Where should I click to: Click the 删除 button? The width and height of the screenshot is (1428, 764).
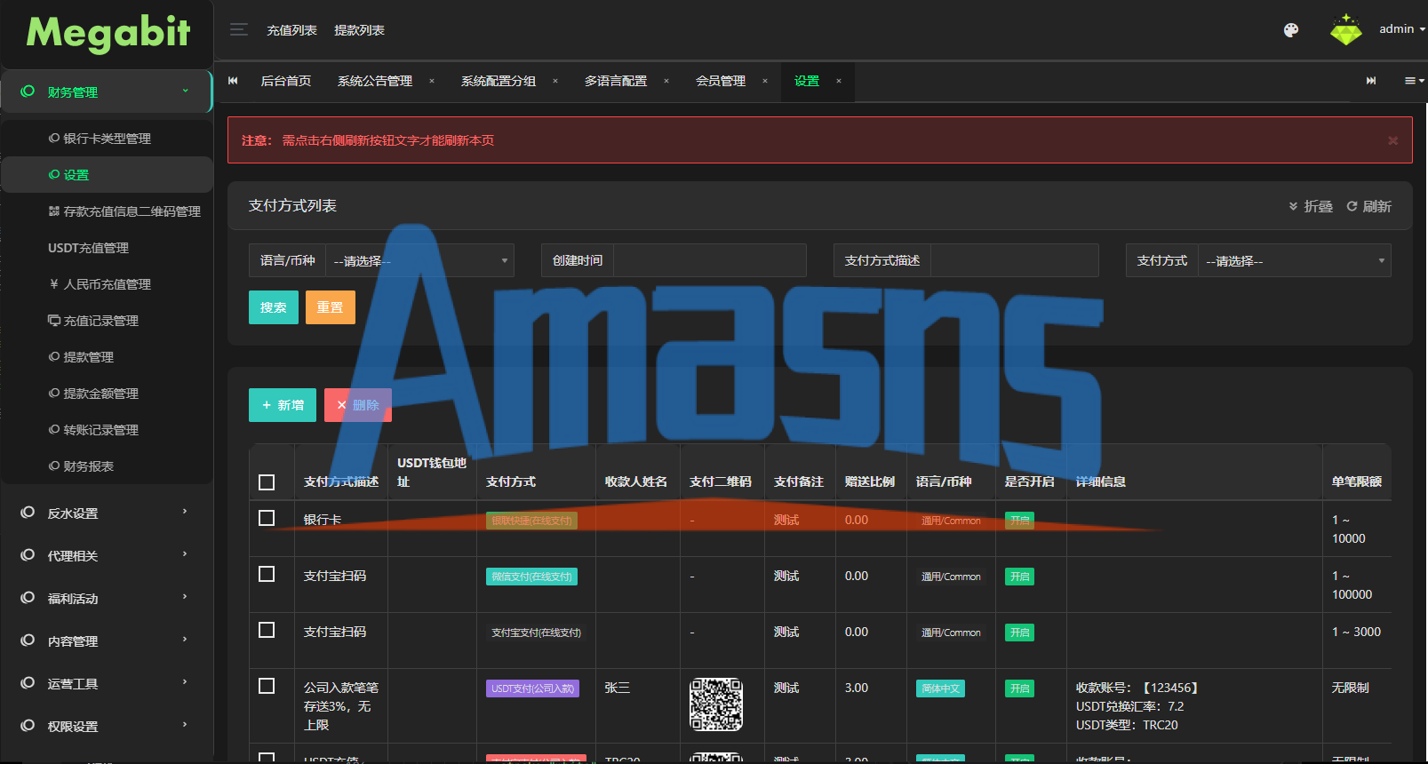pos(358,405)
